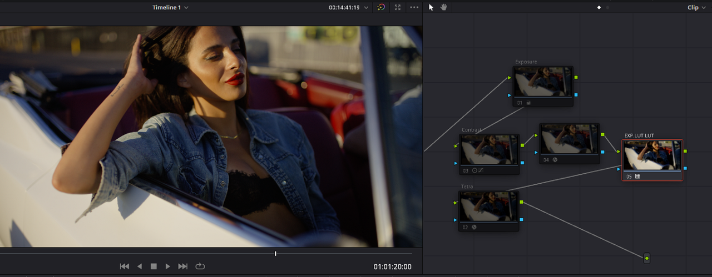Image resolution: width=712 pixels, height=277 pixels.
Task: Stop playback
Action: (154, 266)
